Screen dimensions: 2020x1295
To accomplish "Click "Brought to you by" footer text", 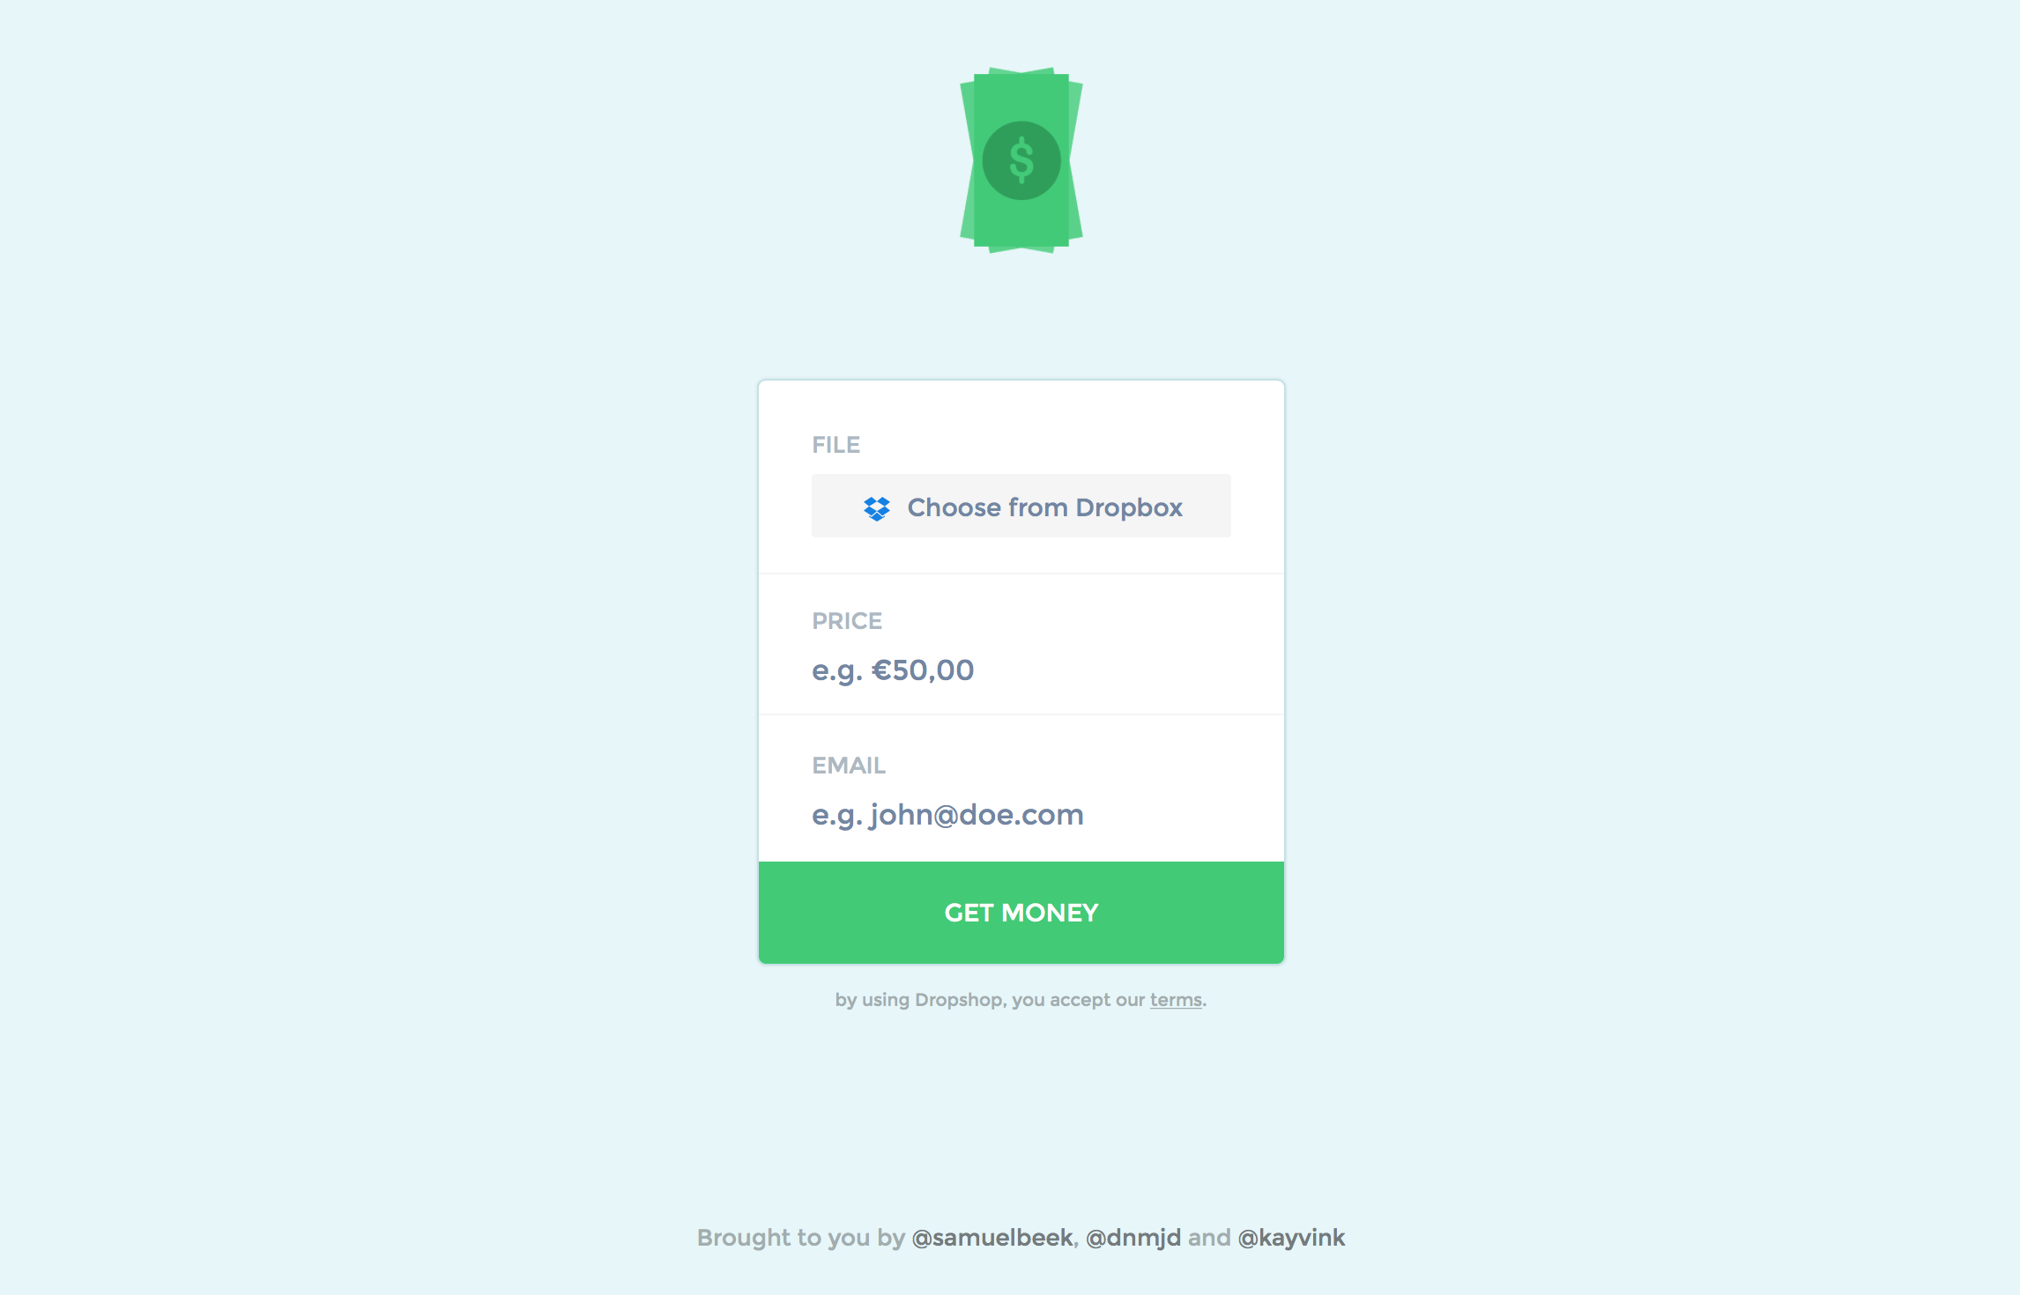I will 801,1238.
